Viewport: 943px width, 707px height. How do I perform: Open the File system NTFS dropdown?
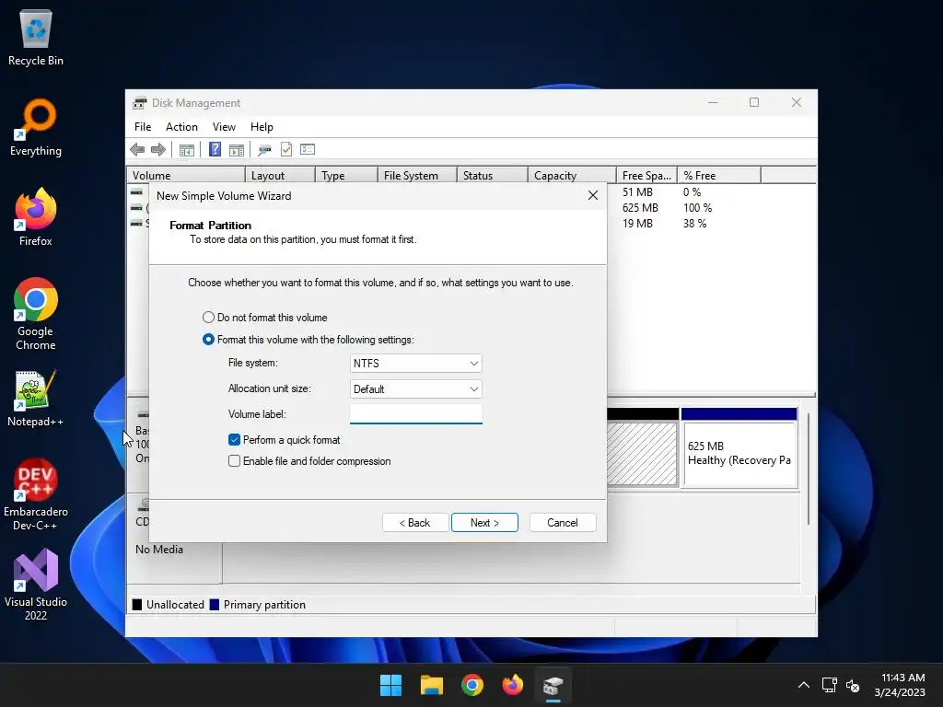pos(415,363)
